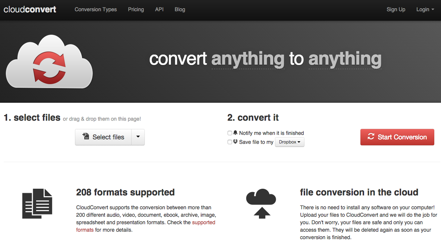This screenshot has height=247, width=441.
Task: Click the cloudconvert logo text
Action: coord(30,10)
